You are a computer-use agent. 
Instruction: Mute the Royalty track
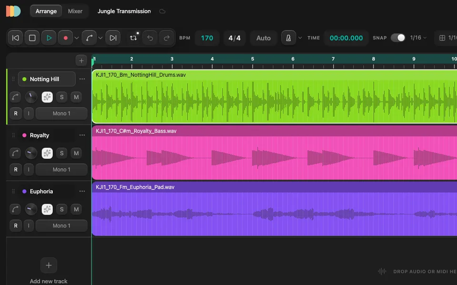click(76, 153)
